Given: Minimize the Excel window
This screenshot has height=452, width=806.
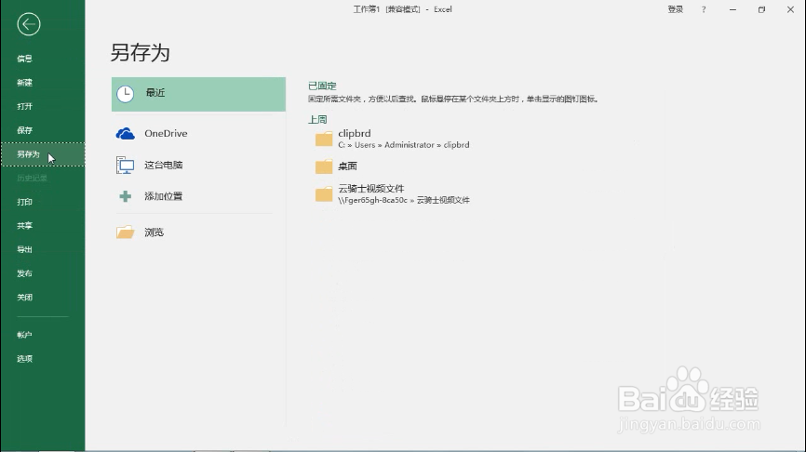Looking at the screenshot, I should 733,9.
